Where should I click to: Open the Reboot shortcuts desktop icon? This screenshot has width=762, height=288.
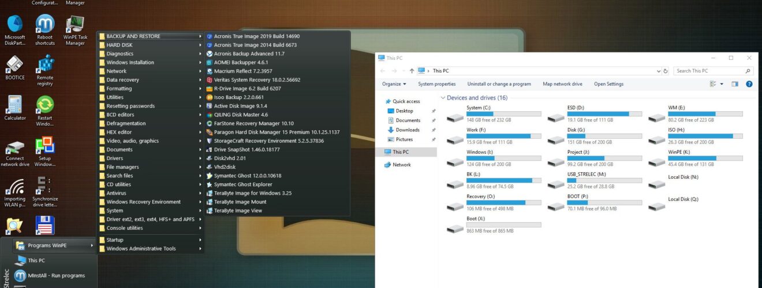tap(45, 31)
